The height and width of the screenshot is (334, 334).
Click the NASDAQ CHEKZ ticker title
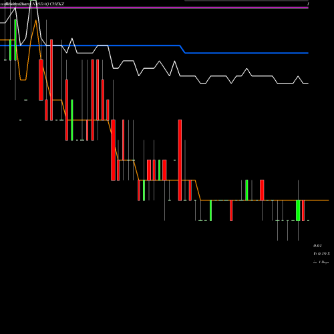(48, 4)
